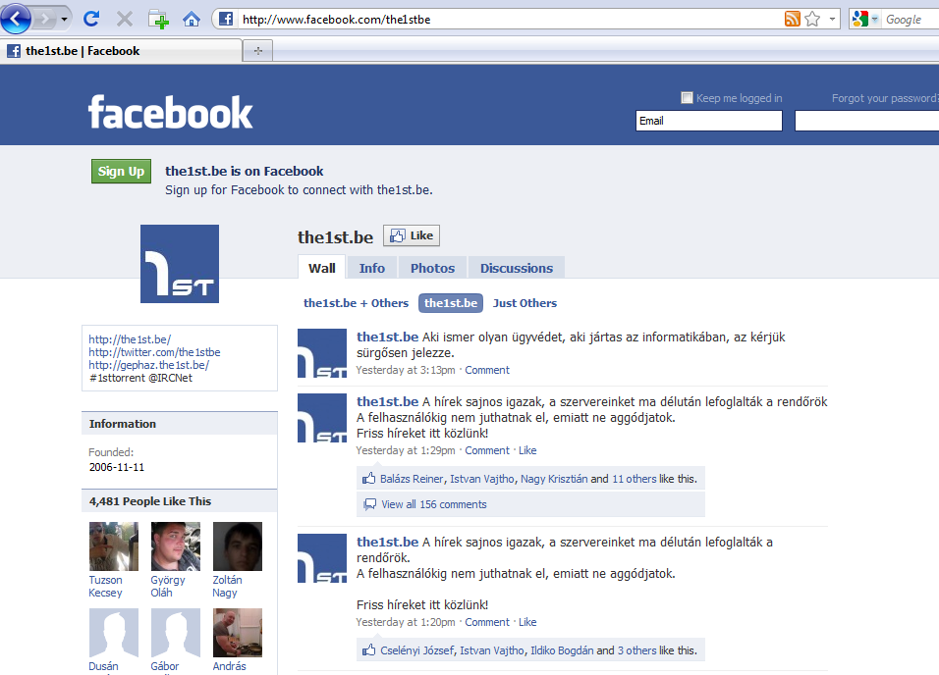Click the Facebook favicon in address bar

pos(226,20)
